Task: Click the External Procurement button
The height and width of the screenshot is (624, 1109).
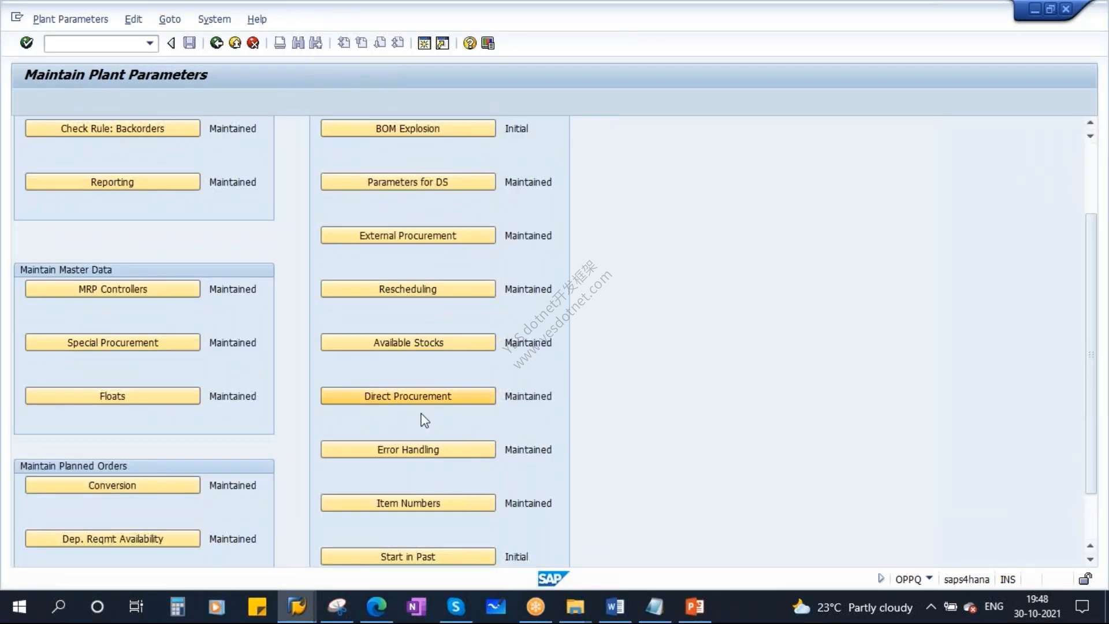Action: [x=408, y=235]
